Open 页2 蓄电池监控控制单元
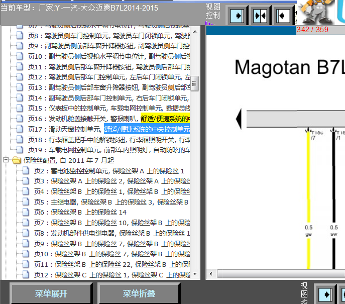Screen dimensions: 345x304 109,171
